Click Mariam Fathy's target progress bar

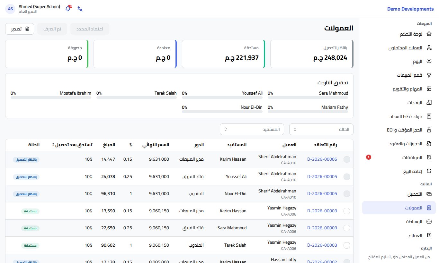(308, 111)
